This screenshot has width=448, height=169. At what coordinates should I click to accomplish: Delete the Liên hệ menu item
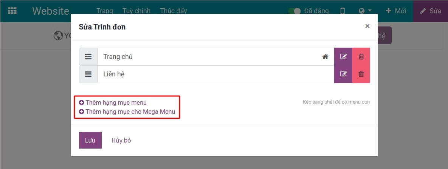coord(361,74)
